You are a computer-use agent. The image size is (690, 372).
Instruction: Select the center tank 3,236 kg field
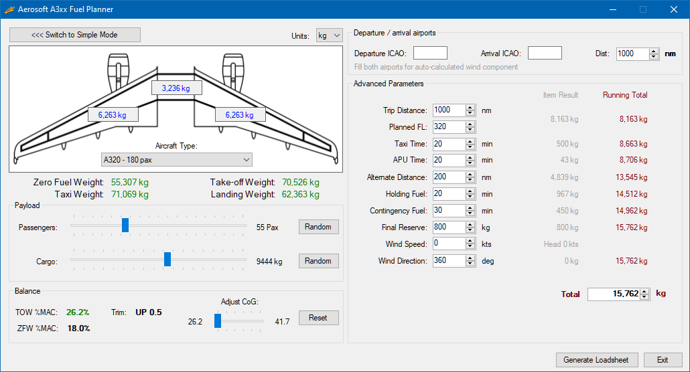coord(176,88)
